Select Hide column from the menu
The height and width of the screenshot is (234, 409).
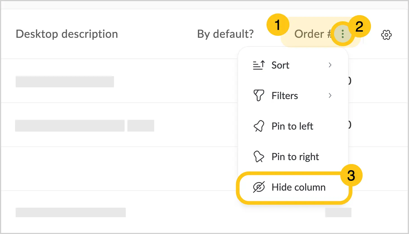pos(293,187)
